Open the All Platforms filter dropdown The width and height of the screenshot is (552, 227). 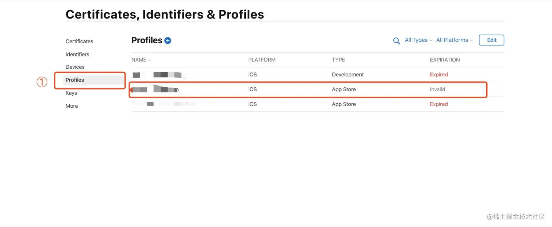[x=454, y=40]
